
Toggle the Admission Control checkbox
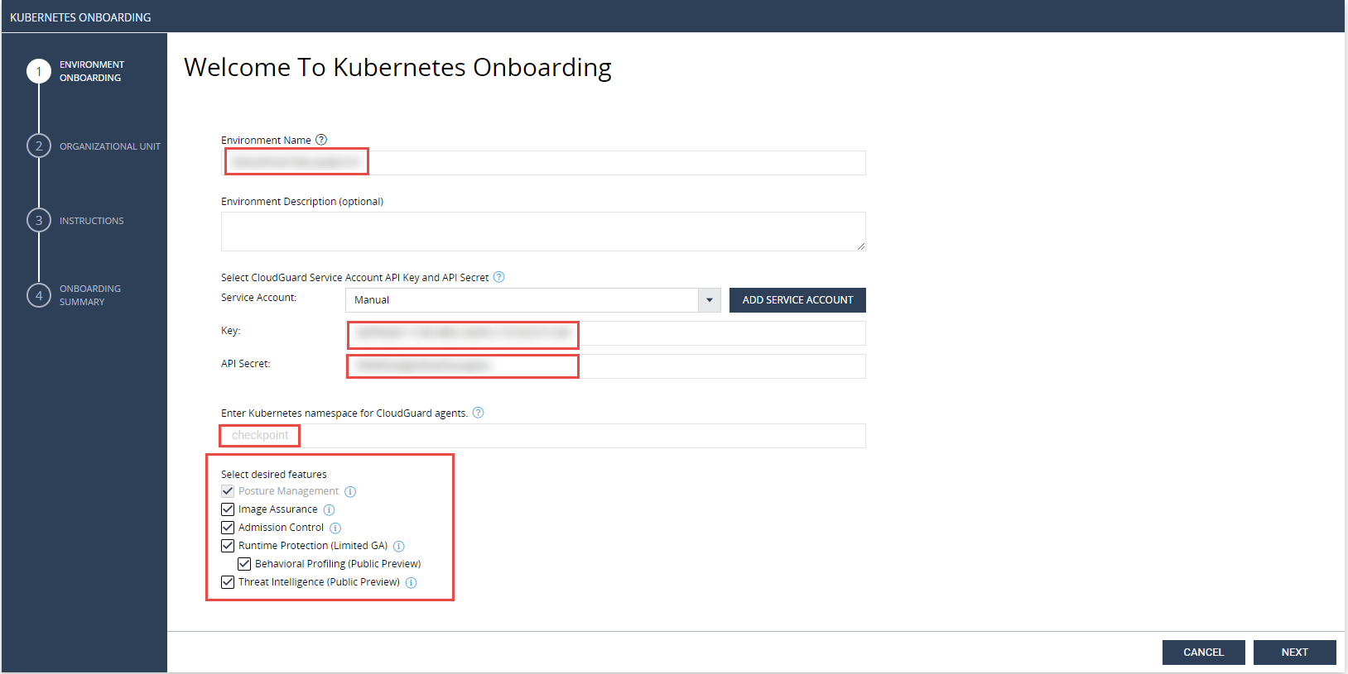point(228,528)
